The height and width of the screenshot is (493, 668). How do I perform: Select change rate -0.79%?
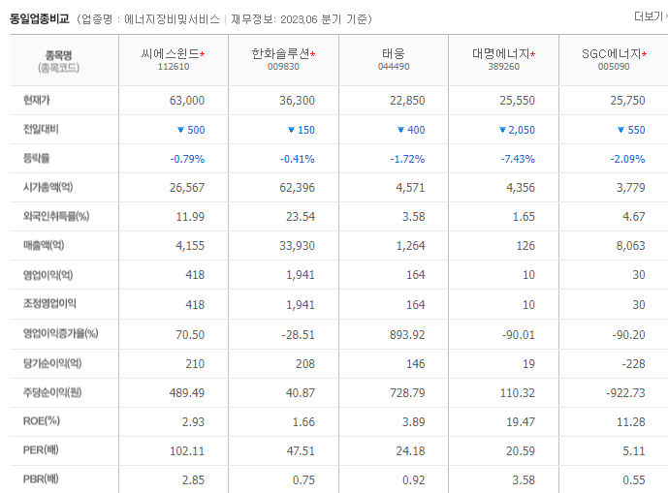coord(187,159)
